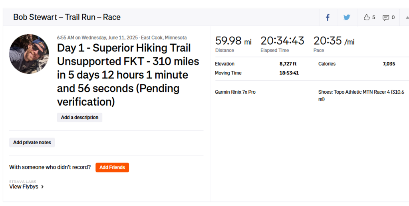Screen dimensions: 409x206
Task: Click chevron next to View Flybys
Action: [x=42, y=186]
